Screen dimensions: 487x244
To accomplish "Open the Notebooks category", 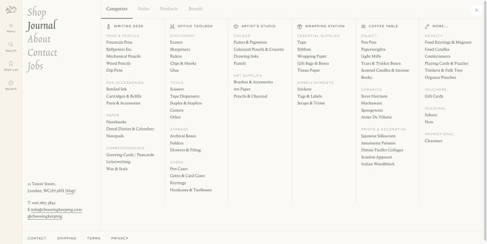I will pos(116,121).
